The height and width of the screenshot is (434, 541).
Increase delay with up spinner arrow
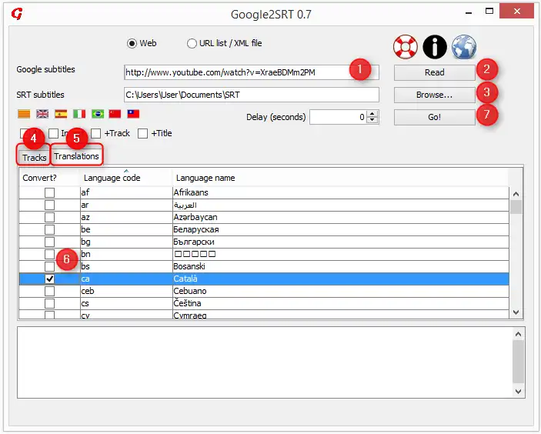click(x=372, y=114)
